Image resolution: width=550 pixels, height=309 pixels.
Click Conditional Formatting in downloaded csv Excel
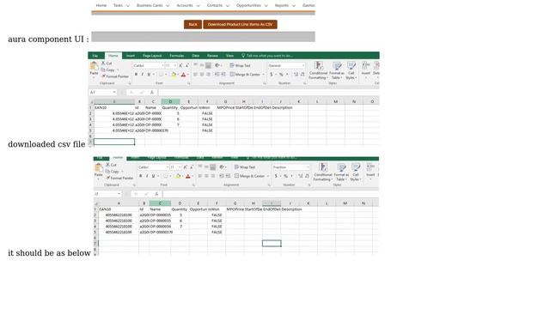pyautogui.click(x=319, y=70)
